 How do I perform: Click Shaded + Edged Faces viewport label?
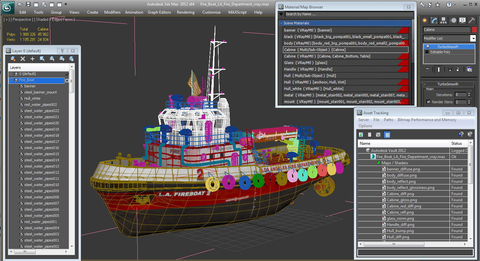[55, 19]
